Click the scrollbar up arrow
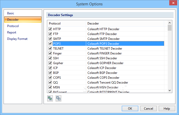 [x=170, y=23]
